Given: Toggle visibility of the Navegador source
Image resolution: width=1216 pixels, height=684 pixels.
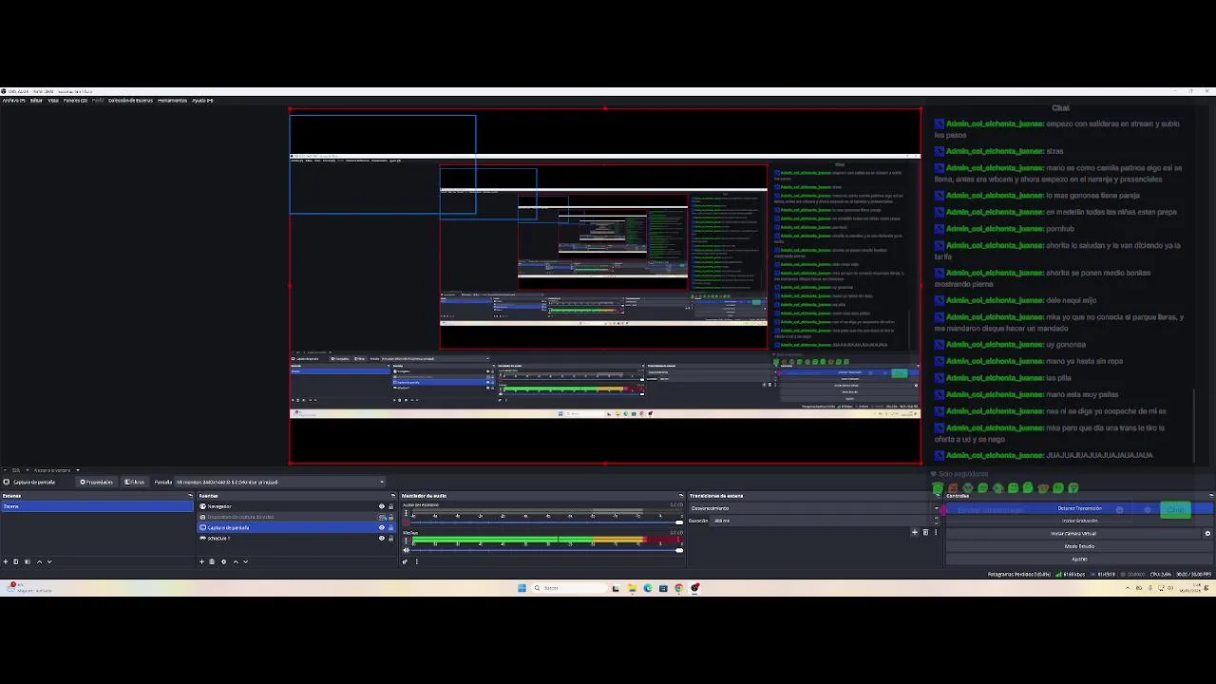Looking at the screenshot, I should point(382,506).
